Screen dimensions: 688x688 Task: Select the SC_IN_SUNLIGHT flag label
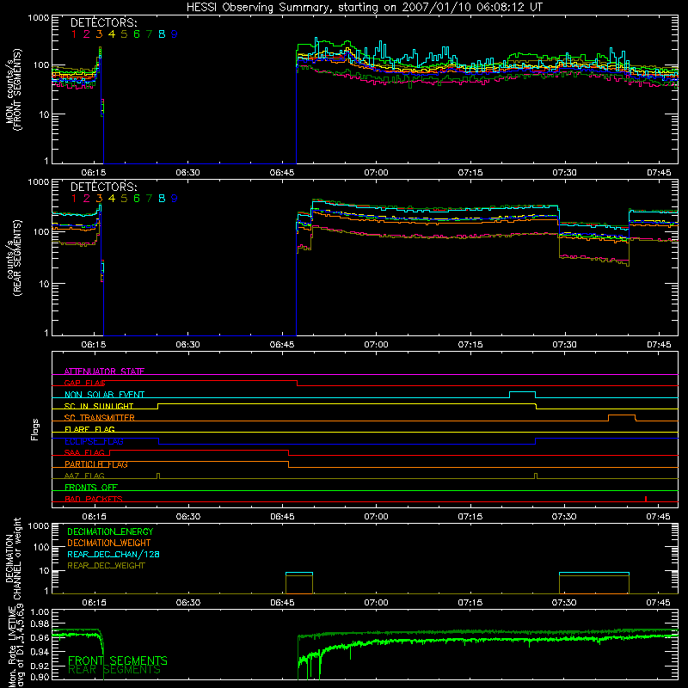coord(99,406)
